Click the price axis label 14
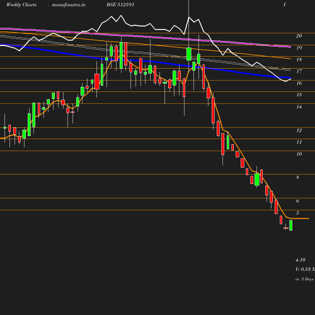 pos(299,107)
